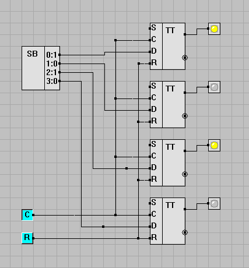
Task: Flip SB switch bit 2:1
Action: pos(51,72)
